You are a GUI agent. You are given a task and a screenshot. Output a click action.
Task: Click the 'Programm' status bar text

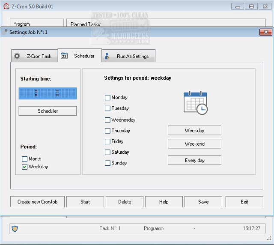(154, 228)
